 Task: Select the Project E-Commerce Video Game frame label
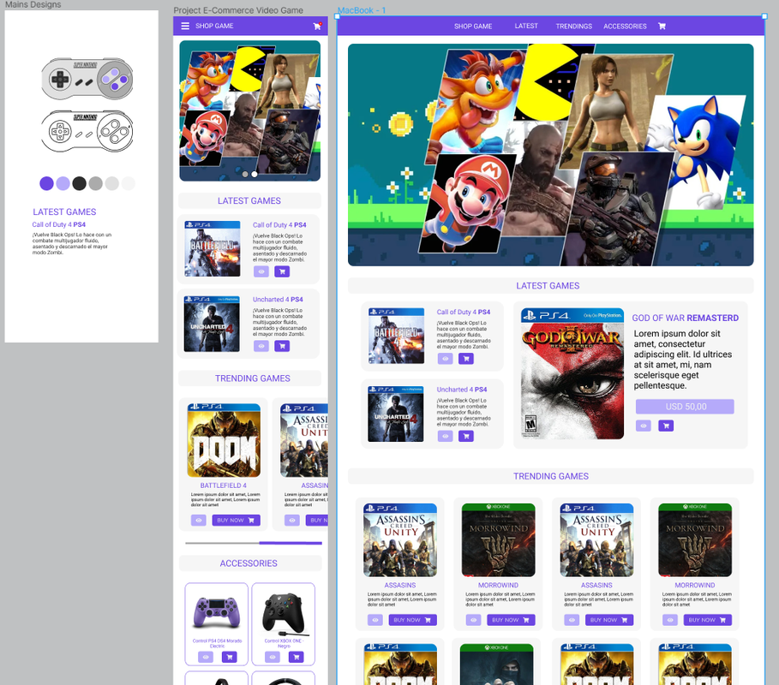point(238,10)
